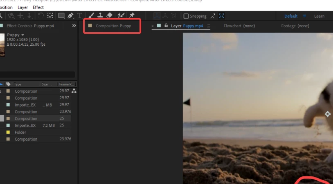Select the Dolly camera tool

pos(29,16)
